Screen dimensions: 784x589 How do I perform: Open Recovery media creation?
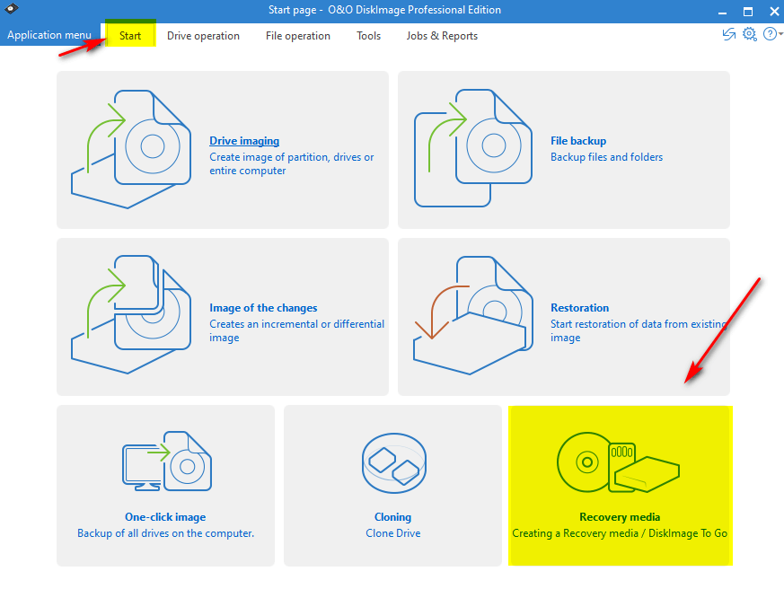[x=620, y=517]
